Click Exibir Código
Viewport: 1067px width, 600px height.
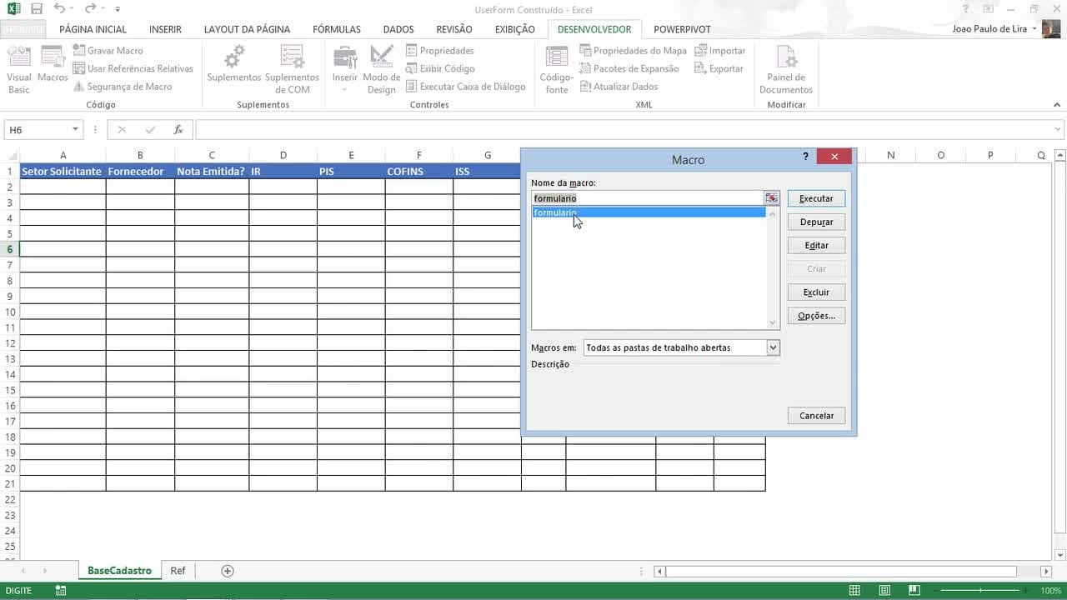pyautogui.click(x=439, y=68)
